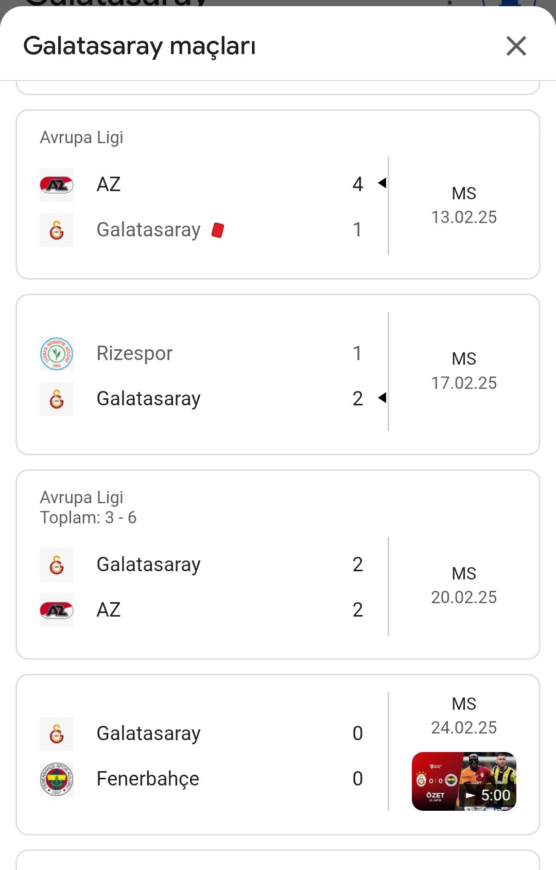Screen dimensions: 556x870
Task: Select Fenerbahçe team name
Action: [x=148, y=779]
